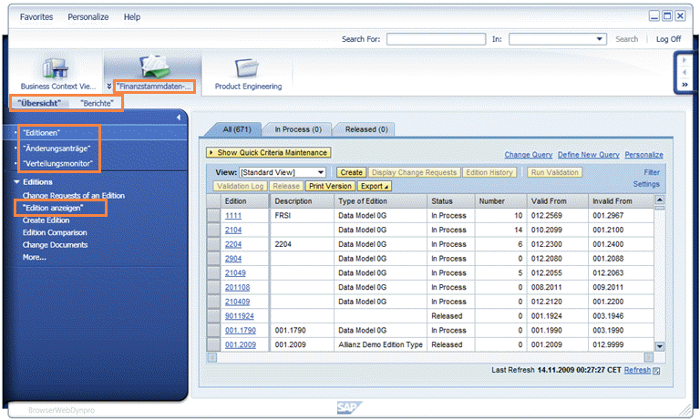Click the Finanzstammdaten work center icon

coord(153,67)
